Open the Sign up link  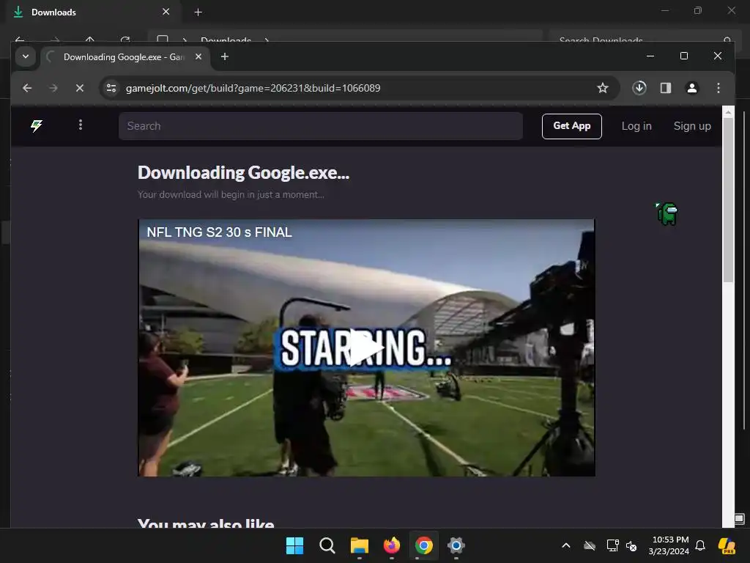pos(692,126)
